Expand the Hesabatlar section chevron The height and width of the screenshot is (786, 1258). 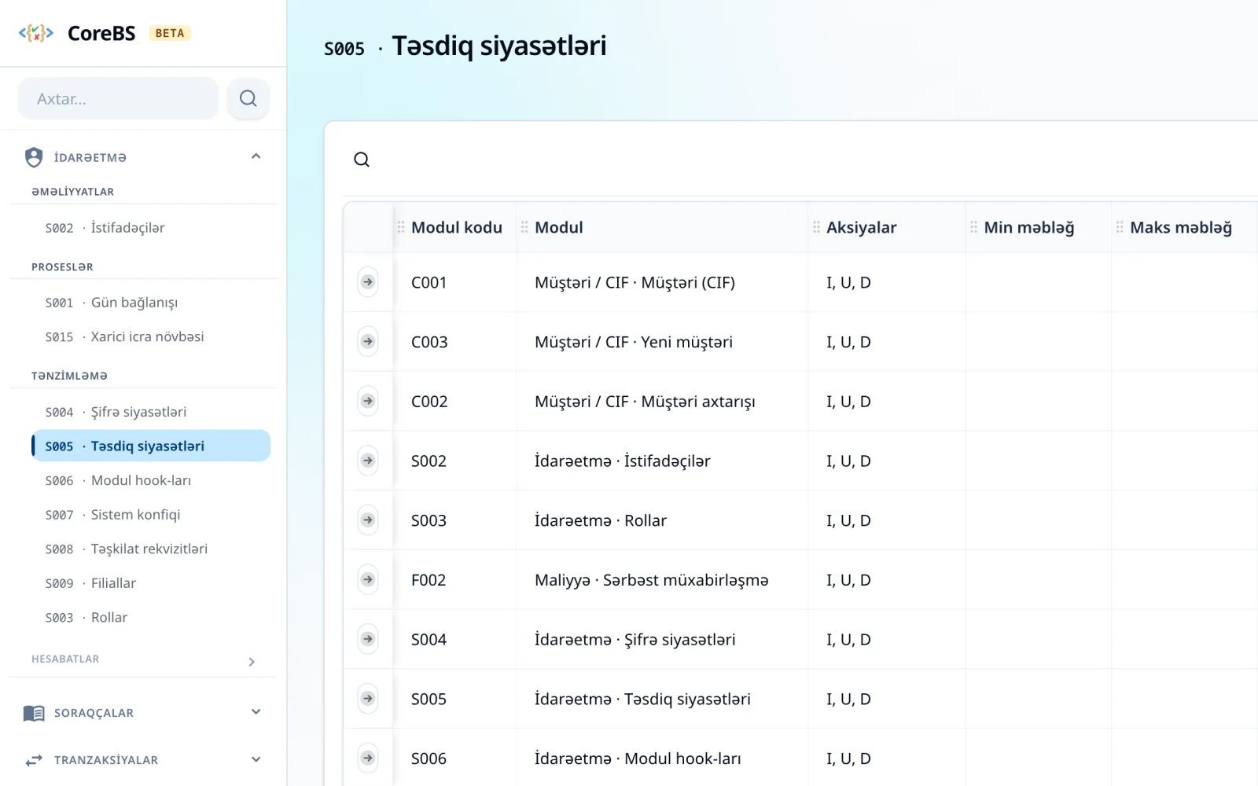[x=252, y=662]
